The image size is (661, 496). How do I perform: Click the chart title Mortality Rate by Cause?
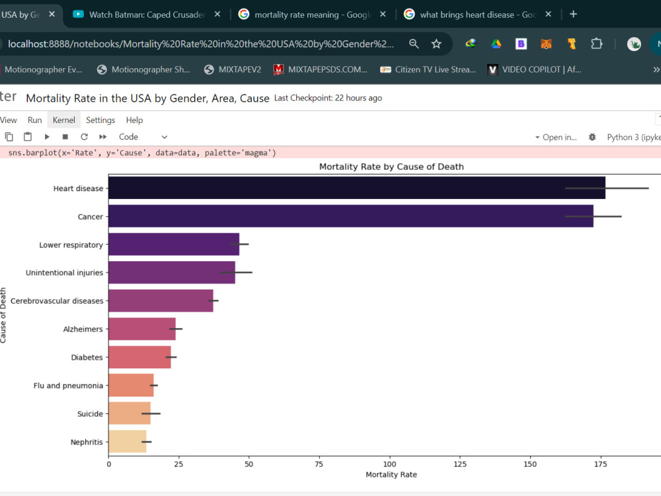coord(391,167)
